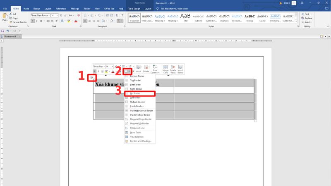331x186 pixels.
Task: Click the Cut scissors icon
Action: (x=11, y=14)
